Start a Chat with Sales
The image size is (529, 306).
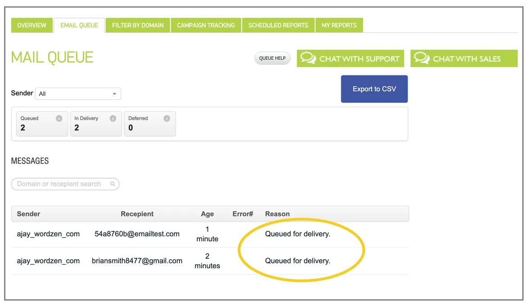coord(464,58)
